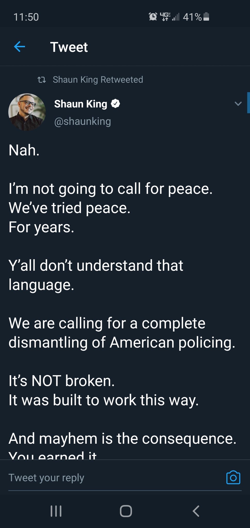Viewport: 250px width, 528px height.
Task: Click the "Shaun King Retweeted" label
Action: coord(98,80)
